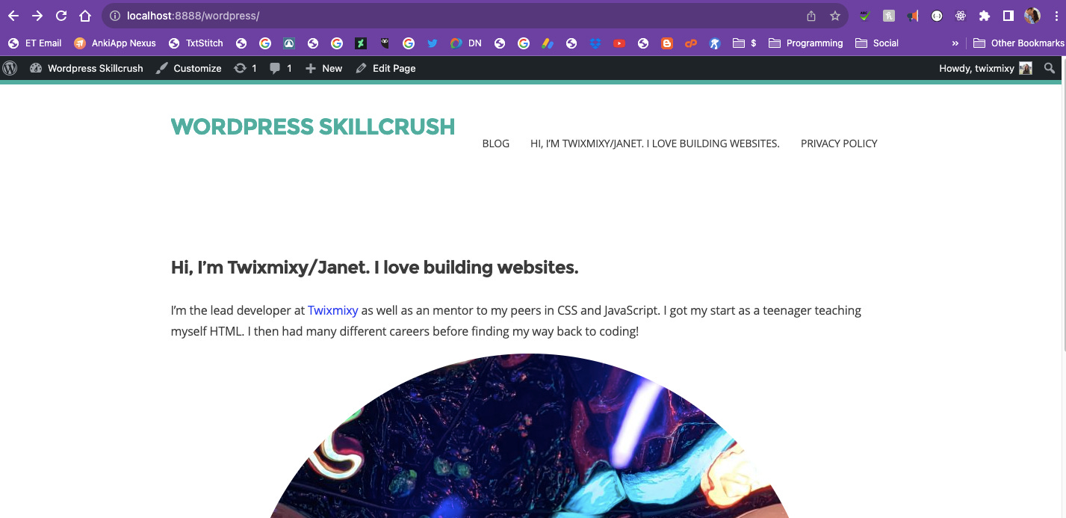Open the Social bookmarks folder
Screen dimensions: 1066x518
876,43
